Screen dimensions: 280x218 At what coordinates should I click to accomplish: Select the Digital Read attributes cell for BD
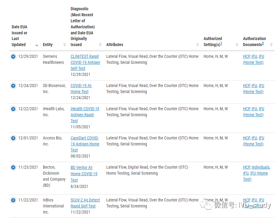(147, 170)
